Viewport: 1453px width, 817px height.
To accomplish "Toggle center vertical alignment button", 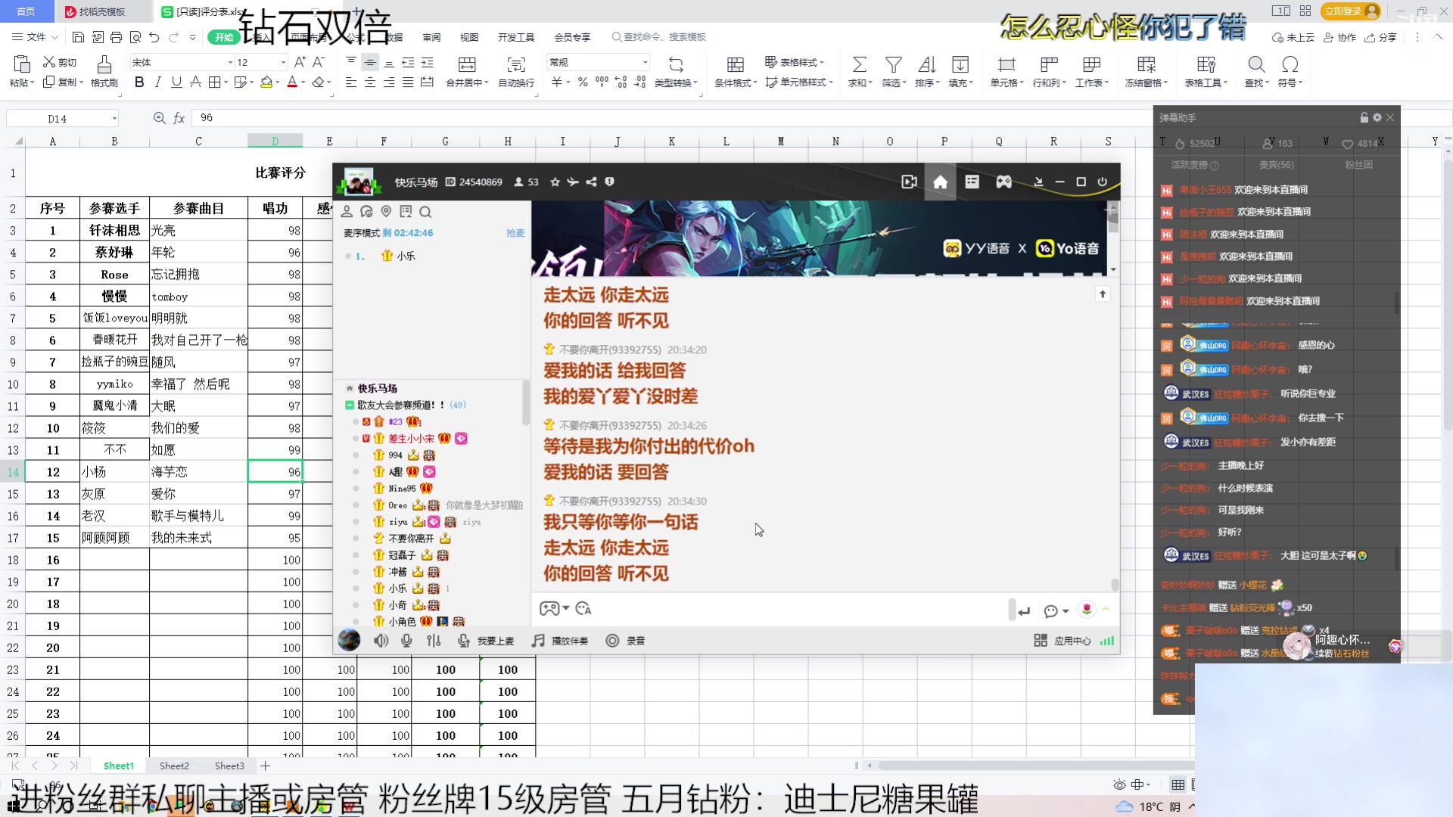I will 370,62.
